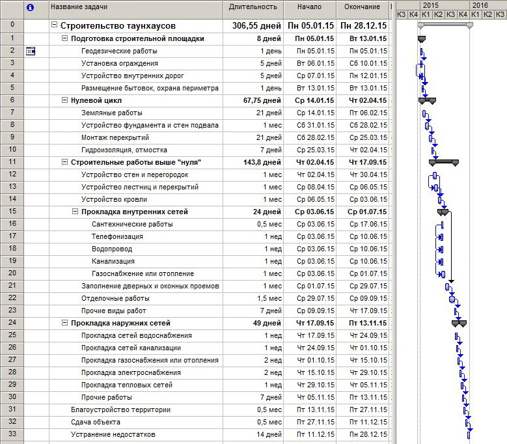Select the 'Отделочные работы' task
The width and height of the screenshot is (507, 444).
115,298
